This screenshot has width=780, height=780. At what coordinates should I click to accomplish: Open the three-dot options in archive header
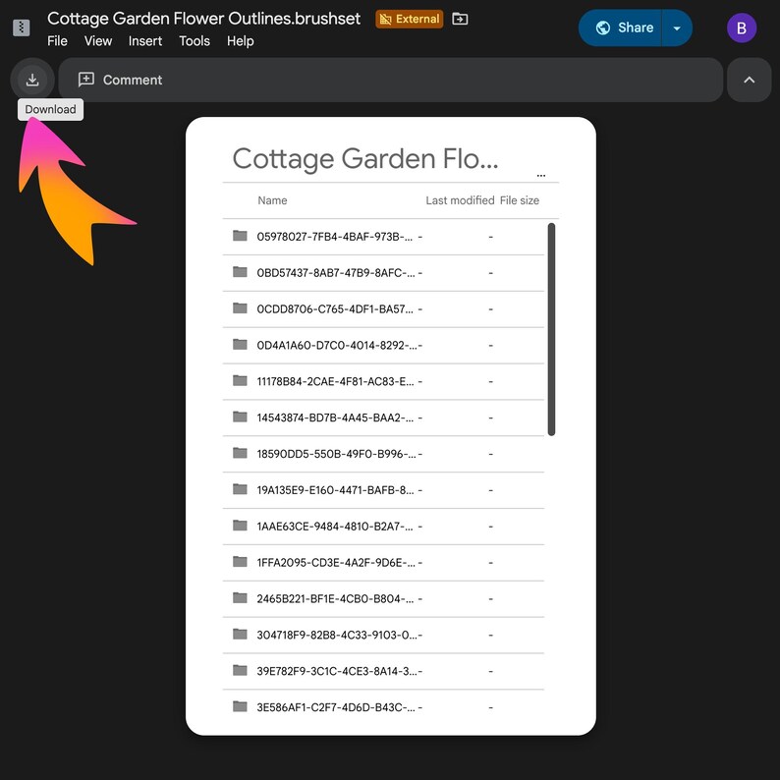(x=541, y=176)
